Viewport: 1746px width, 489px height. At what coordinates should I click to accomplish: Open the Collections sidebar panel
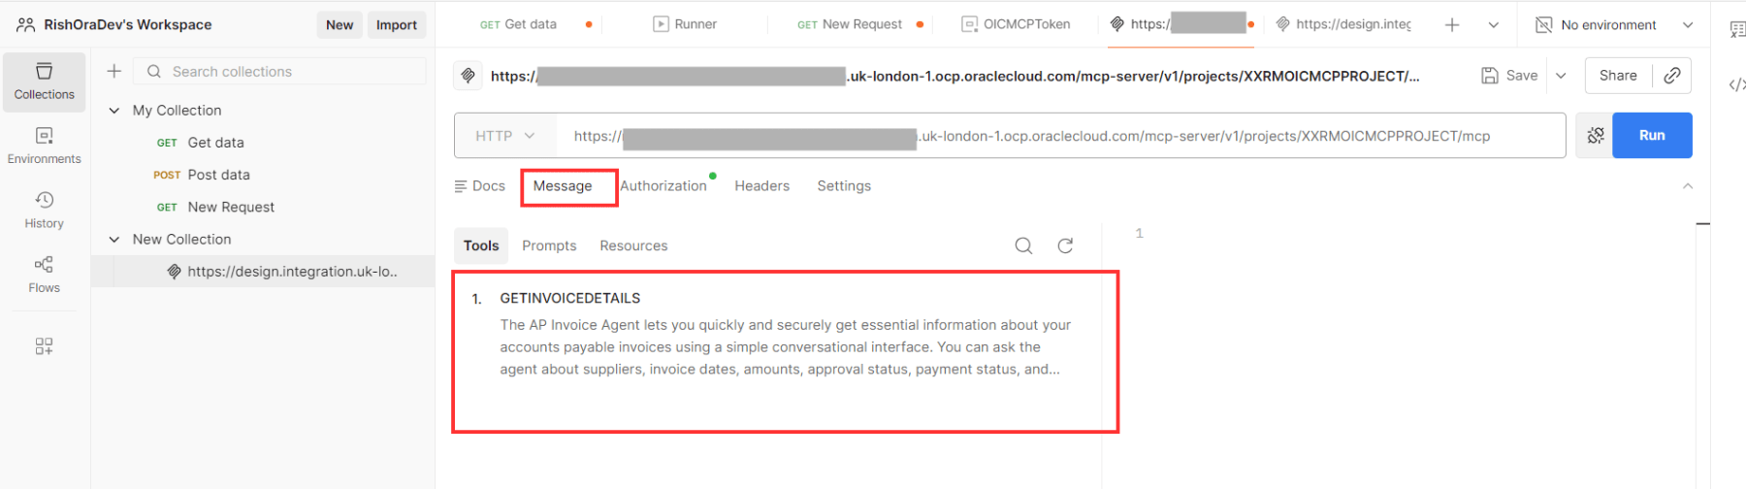(x=44, y=81)
